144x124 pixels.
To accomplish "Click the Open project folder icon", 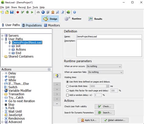I will click(7, 12).
